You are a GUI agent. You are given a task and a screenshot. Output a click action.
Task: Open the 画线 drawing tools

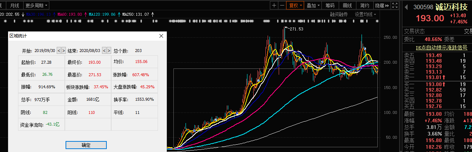[x=348, y=5]
